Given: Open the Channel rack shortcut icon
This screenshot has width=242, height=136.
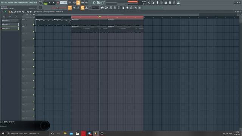Looking at the screenshot, I should (x=111, y=8).
